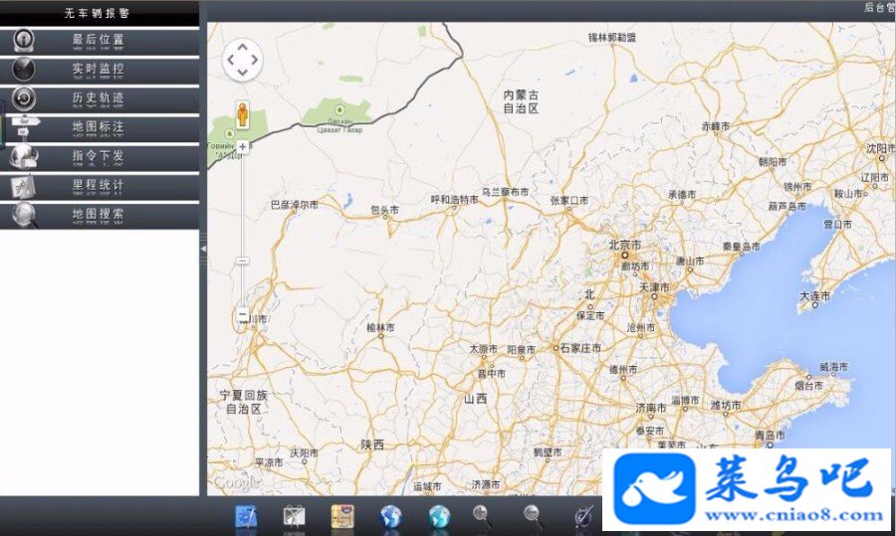This screenshot has width=896, height=536.
Task: Click the compass pen icon in bottom toolbar
Action: pos(584,517)
